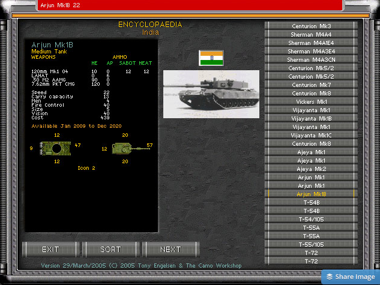The height and width of the screenshot is (285, 380).
Task: Go to the next page with NEXT
Action: click(x=170, y=250)
